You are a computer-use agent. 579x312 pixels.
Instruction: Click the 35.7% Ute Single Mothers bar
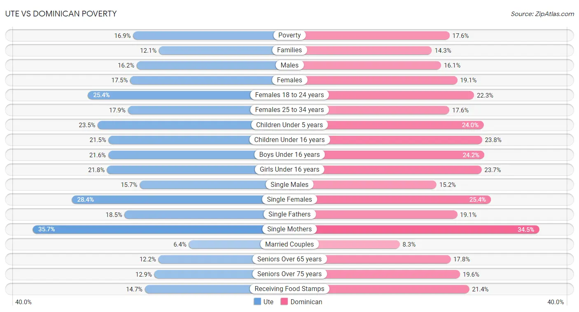161,229
